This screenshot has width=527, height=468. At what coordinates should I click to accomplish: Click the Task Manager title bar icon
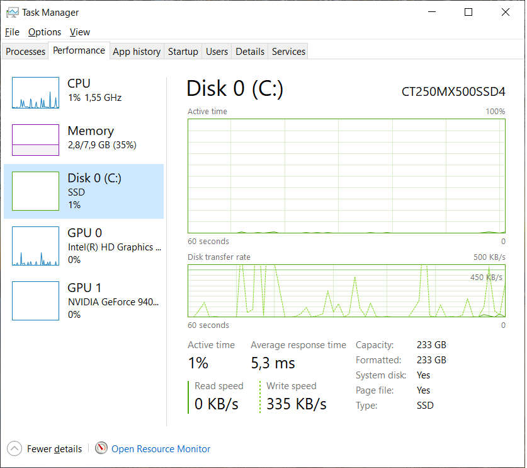12,12
